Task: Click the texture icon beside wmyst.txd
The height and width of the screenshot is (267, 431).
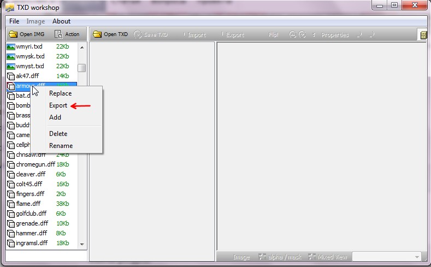Action: (x=11, y=67)
